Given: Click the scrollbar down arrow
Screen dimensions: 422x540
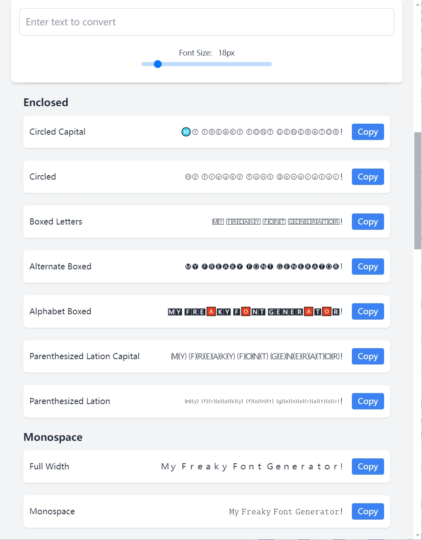Looking at the screenshot, I should click(418, 535).
